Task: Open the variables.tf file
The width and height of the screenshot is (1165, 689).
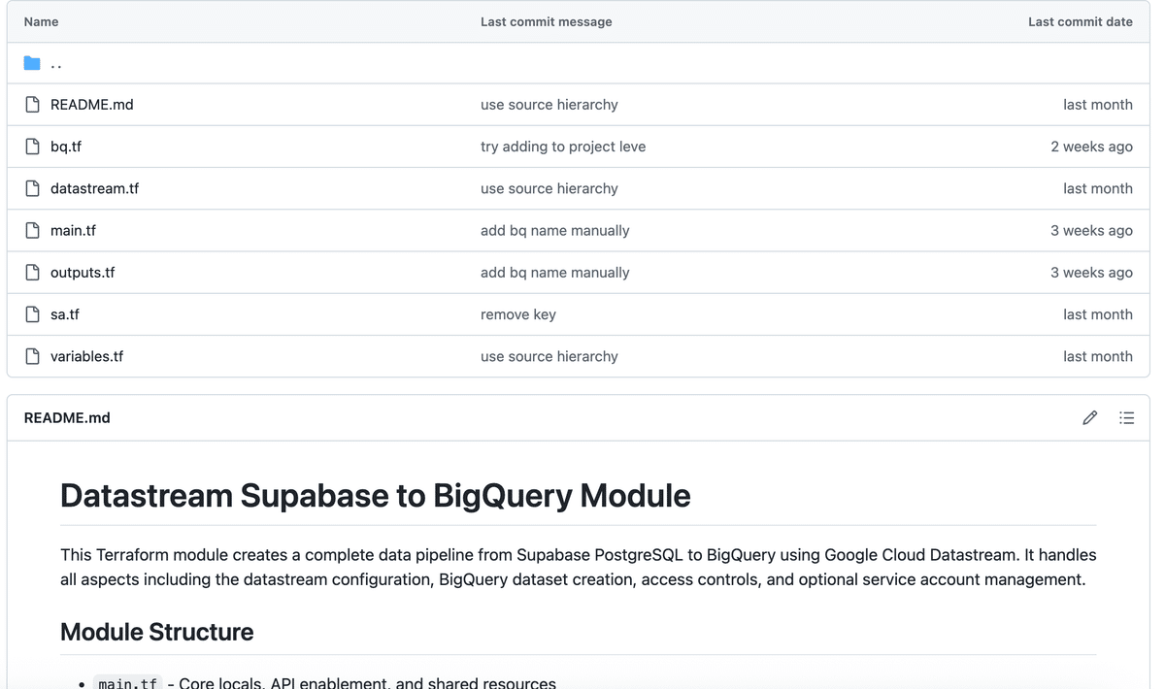Action: 86,356
